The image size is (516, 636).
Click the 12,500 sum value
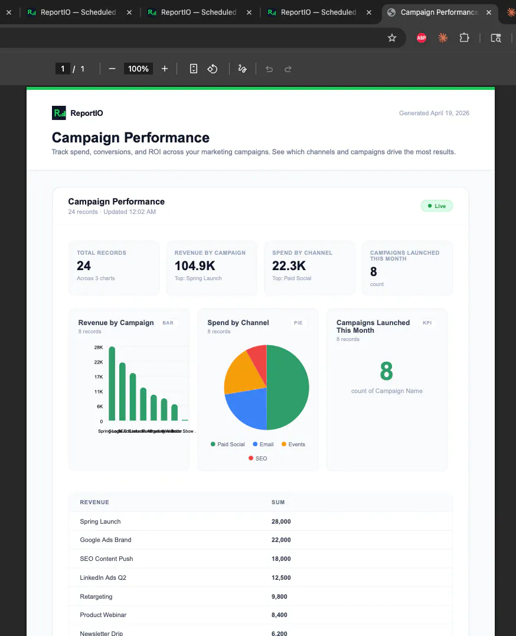pos(281,577)
